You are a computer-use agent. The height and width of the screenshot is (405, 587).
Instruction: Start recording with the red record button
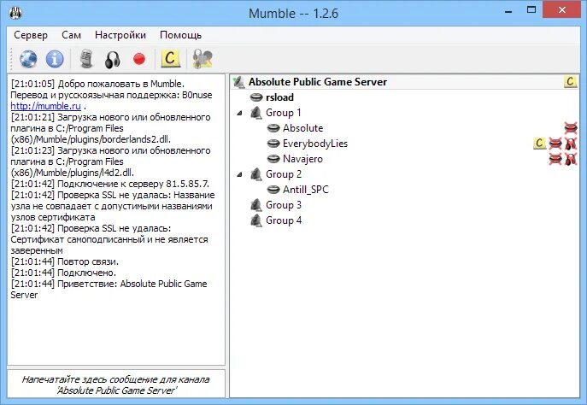[x=139, y=59]
